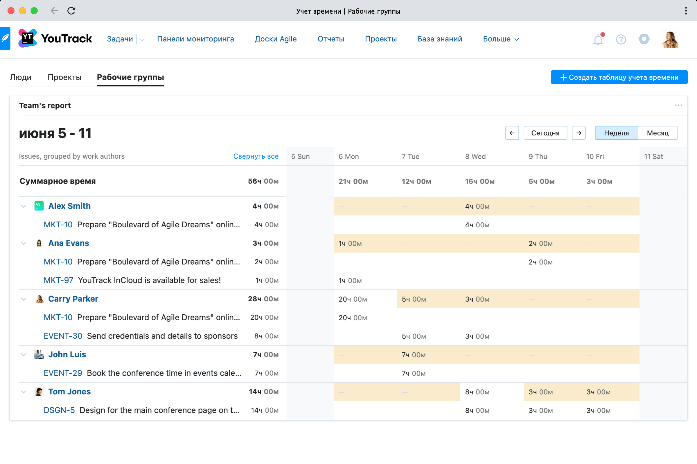Expand the Задачи dropdown arrow

tap(142, 40)
